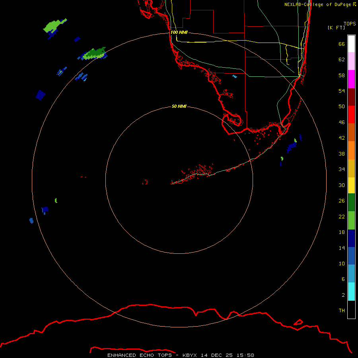Click the legend value "50"

click(x=342, y=106)
